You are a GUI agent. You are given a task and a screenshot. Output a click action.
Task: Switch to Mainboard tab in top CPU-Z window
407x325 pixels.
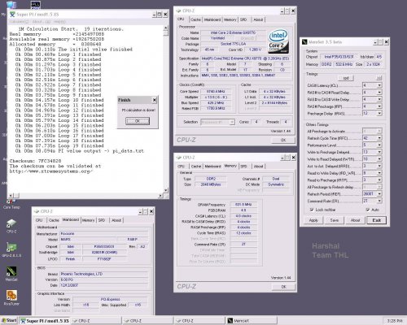point(212,19)
